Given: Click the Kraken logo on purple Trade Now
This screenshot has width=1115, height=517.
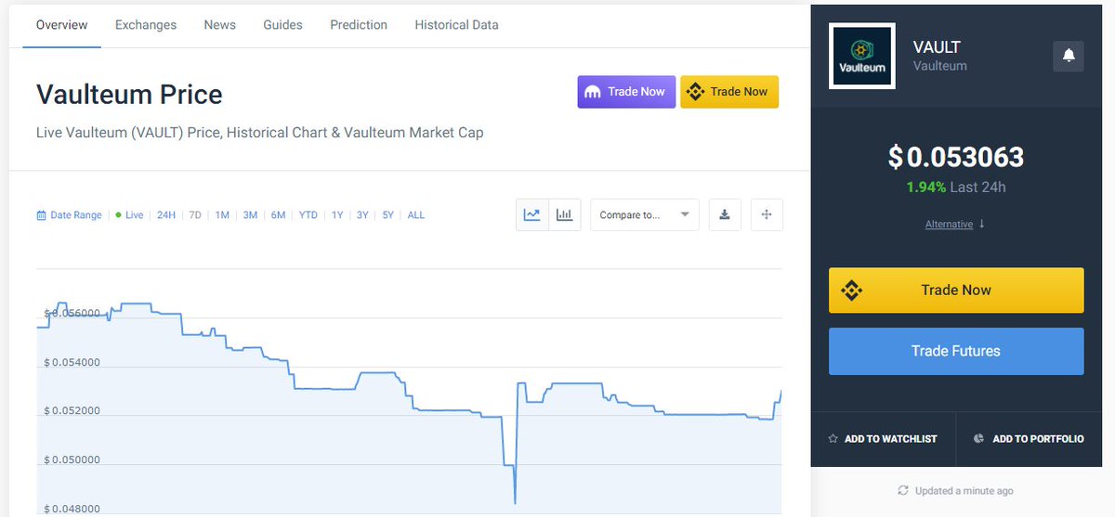Looking at the screenshot, I should point(592,92).
